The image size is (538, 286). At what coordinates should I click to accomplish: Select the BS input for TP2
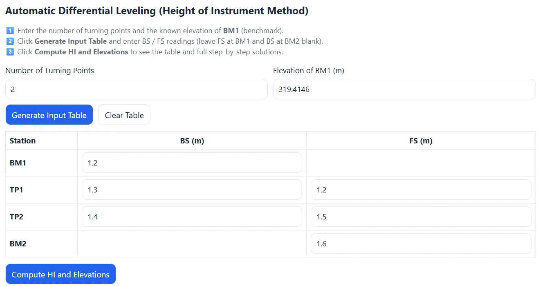pyautogui.click(x=192, y=217)
